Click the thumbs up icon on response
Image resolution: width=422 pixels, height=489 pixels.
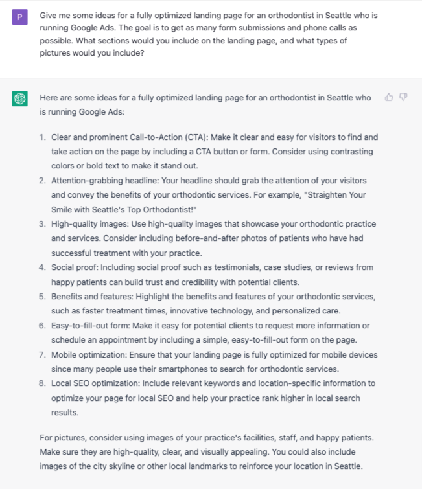pos(388,97)
